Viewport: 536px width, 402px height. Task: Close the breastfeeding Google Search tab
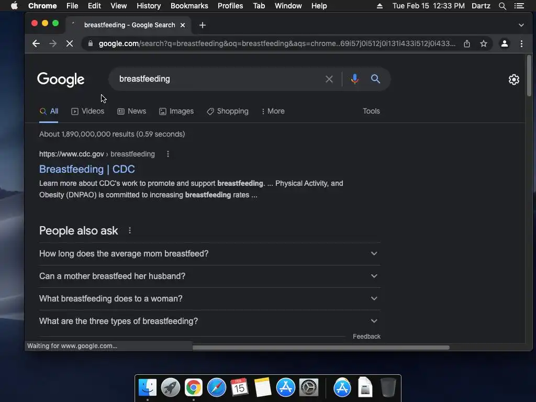coord(183,25)
